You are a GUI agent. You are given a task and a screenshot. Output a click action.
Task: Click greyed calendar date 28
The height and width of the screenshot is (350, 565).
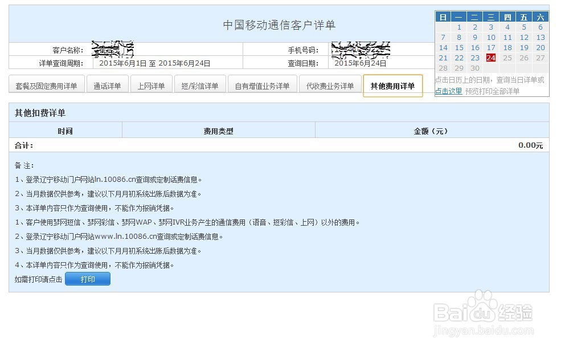(x=443, y=68)
